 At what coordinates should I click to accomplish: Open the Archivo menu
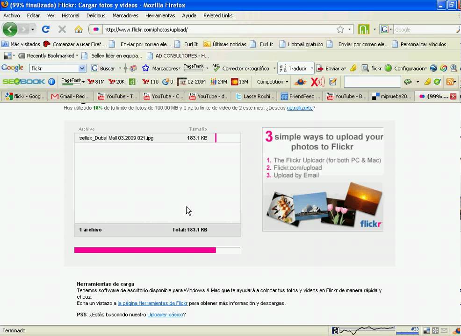(12, 15)
